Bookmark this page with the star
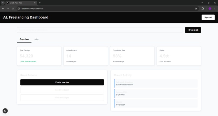This screenshot has height=116, width=218. pyautogui.click(x=196, y=9)
